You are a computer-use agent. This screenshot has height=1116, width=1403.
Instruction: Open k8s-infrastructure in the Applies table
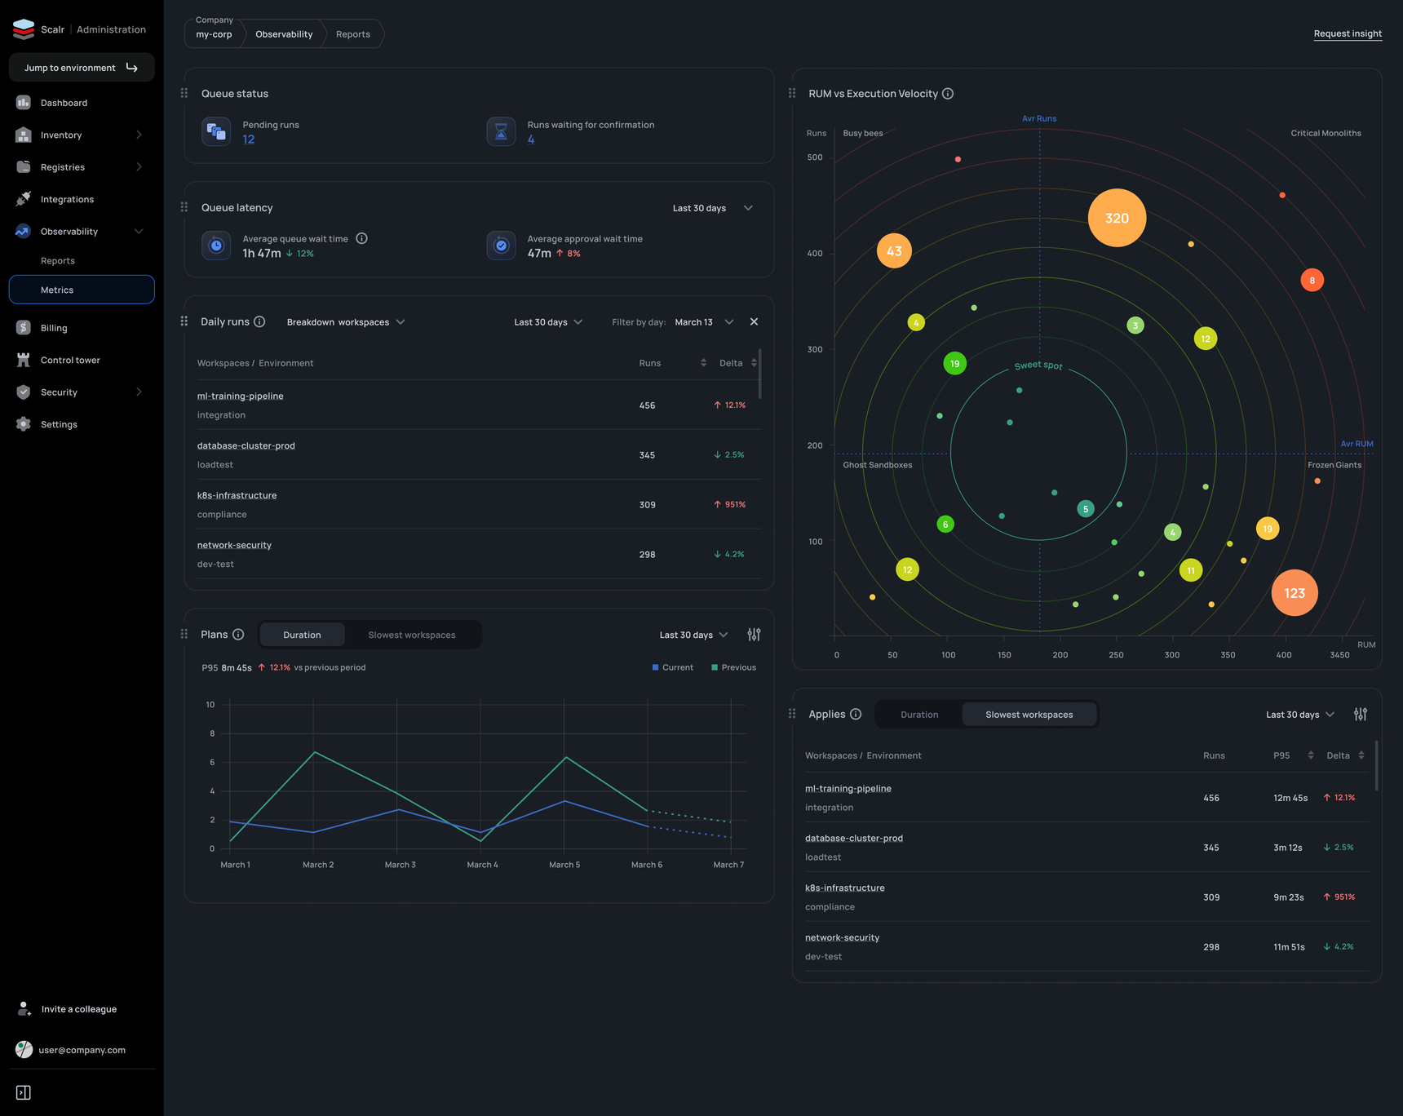(x=845, y=888)
